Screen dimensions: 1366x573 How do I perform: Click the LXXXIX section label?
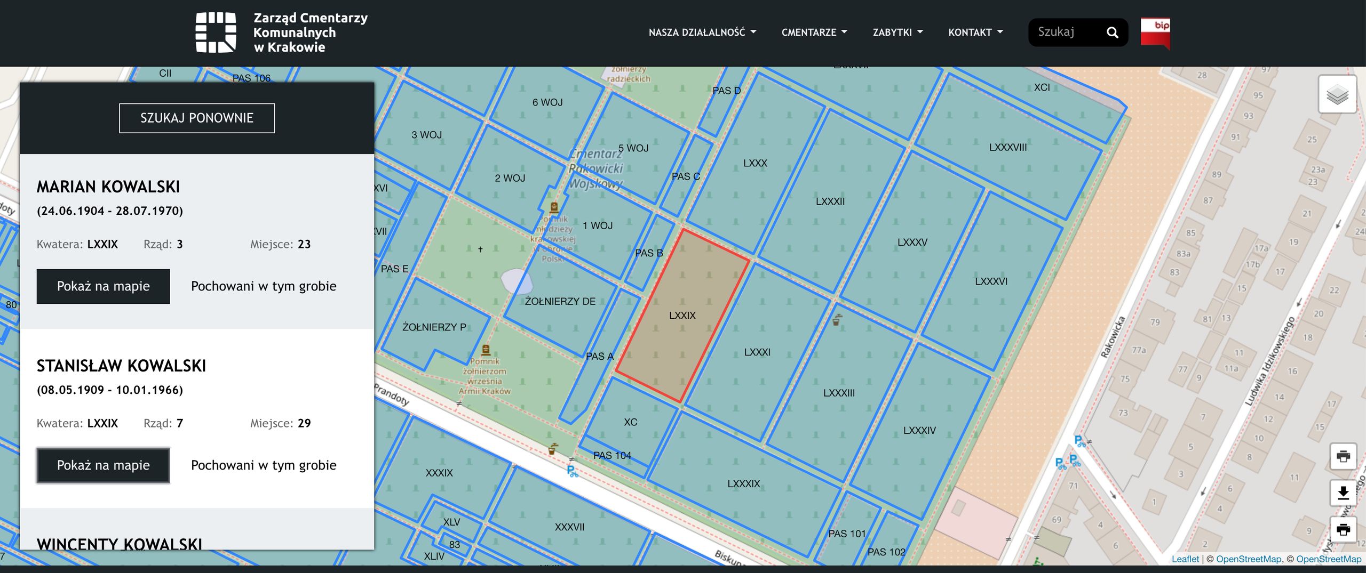point(744,484)
